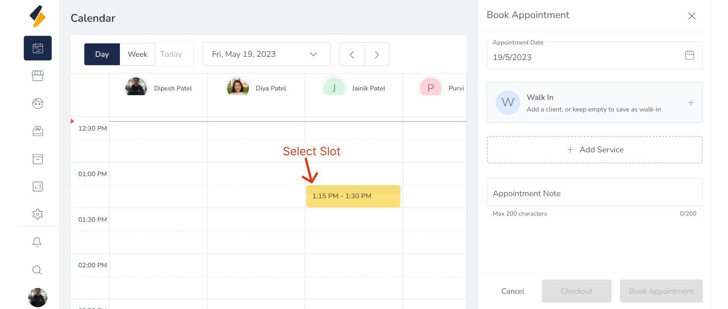Screen dimensions: 728x309
Task: Open the reports chart icon in sidebar
Action: click(x=38, y=187)
